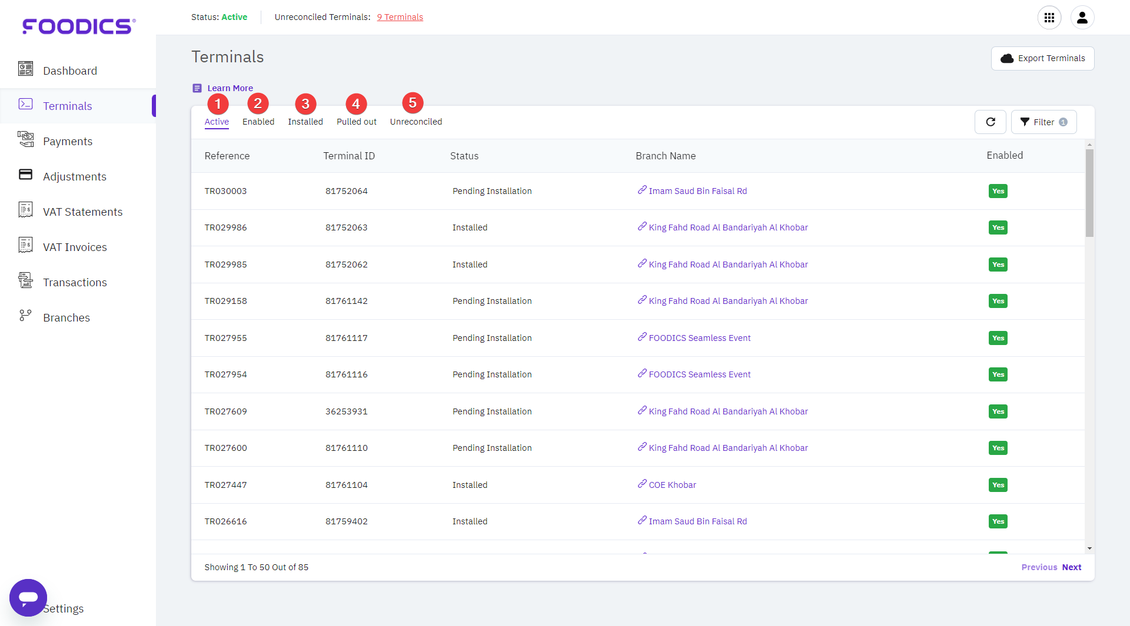Click link icon for TR026616 branch
The height and width of the screenshot is (626, 1130).
point(642,520)
